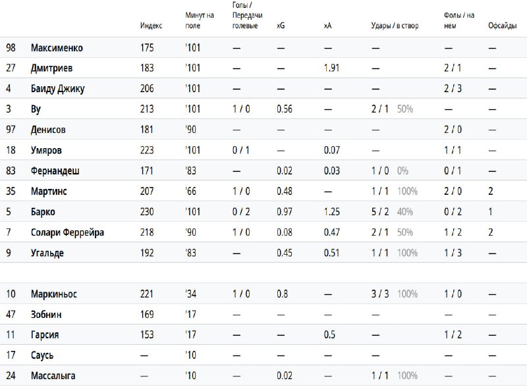Sort table by Индекс column header
The image size is (527, 389).
151,26
